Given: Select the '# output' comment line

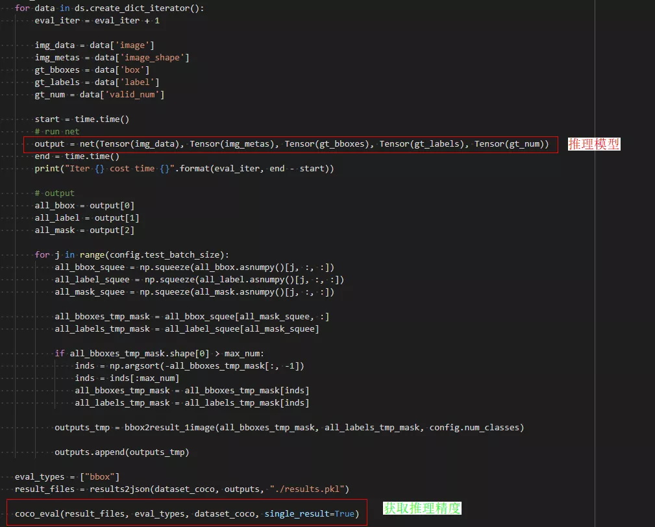Looking at the screenshot, I should [55, 193].
